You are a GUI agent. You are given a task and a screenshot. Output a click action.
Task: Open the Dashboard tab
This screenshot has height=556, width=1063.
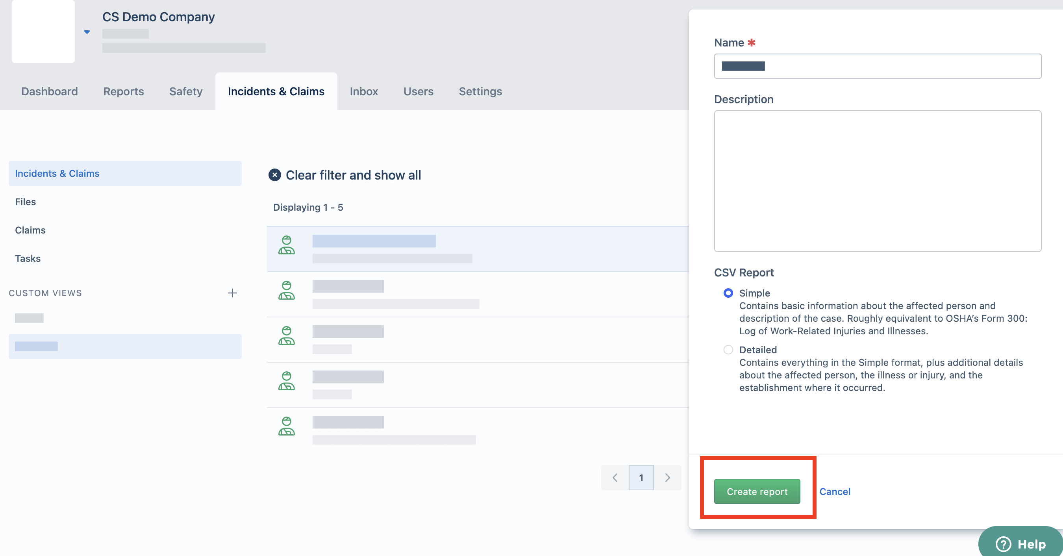point(50,91)
